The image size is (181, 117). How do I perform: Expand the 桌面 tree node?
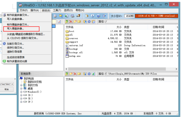pos(21,89)
